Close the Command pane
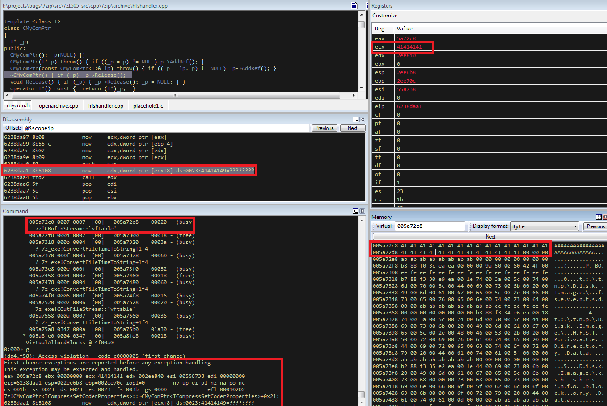The image size is (607, 406). (x=363, y=211)
